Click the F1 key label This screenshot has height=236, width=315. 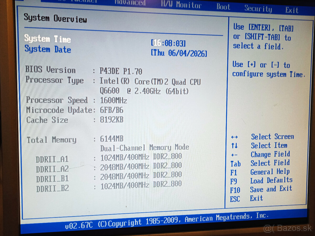pos(234,173)
